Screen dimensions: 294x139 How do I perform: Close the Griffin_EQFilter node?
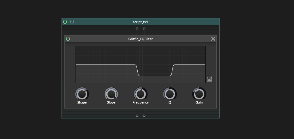pos(213,39)
